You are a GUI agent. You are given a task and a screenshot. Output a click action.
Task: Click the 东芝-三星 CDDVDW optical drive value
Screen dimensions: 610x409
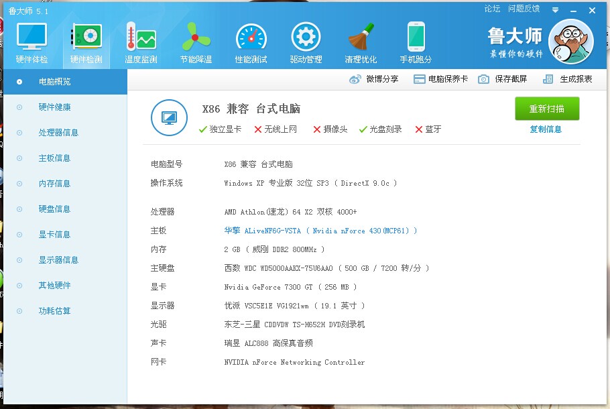(294, 325)
